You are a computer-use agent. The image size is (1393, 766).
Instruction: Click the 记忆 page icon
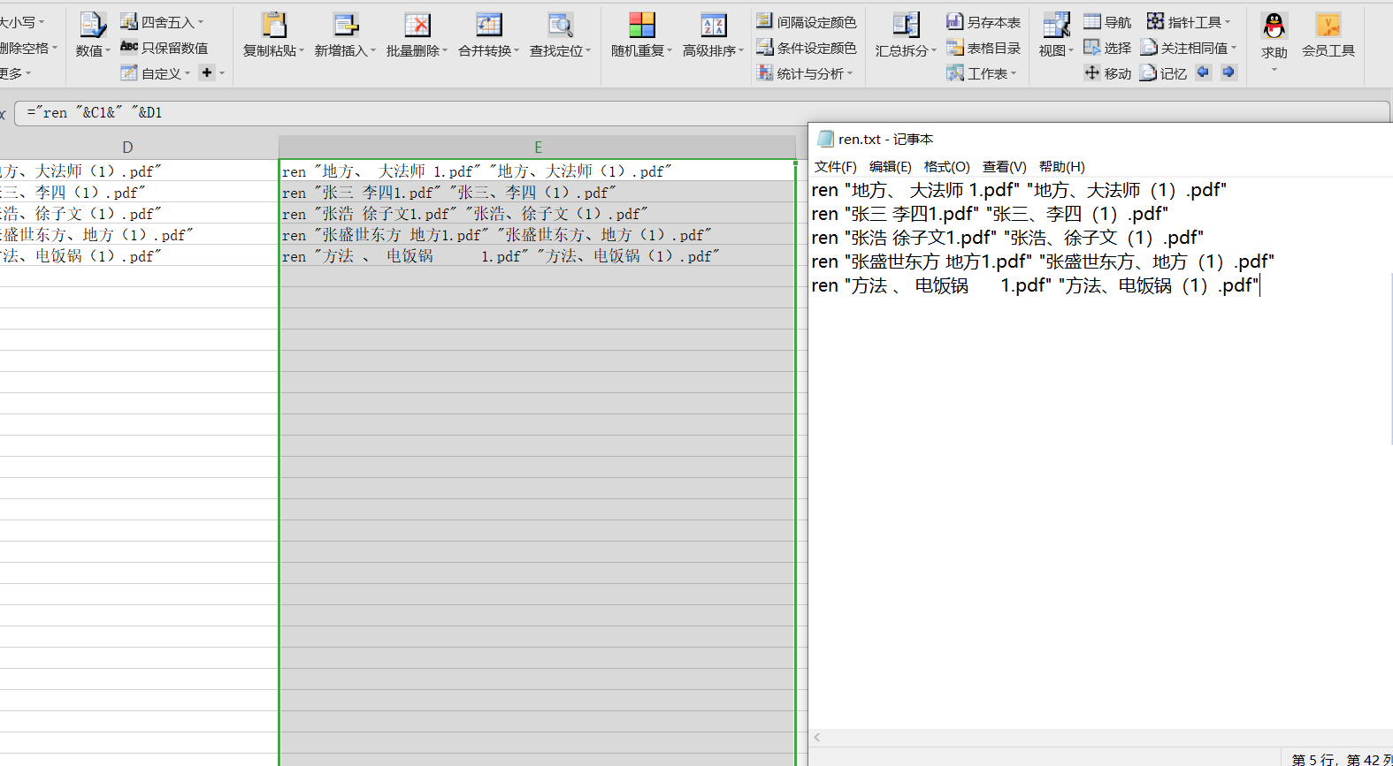(x=1148, y=72)
